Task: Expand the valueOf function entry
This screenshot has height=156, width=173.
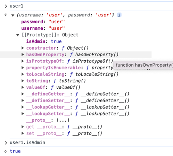Action: click(23, 87)
